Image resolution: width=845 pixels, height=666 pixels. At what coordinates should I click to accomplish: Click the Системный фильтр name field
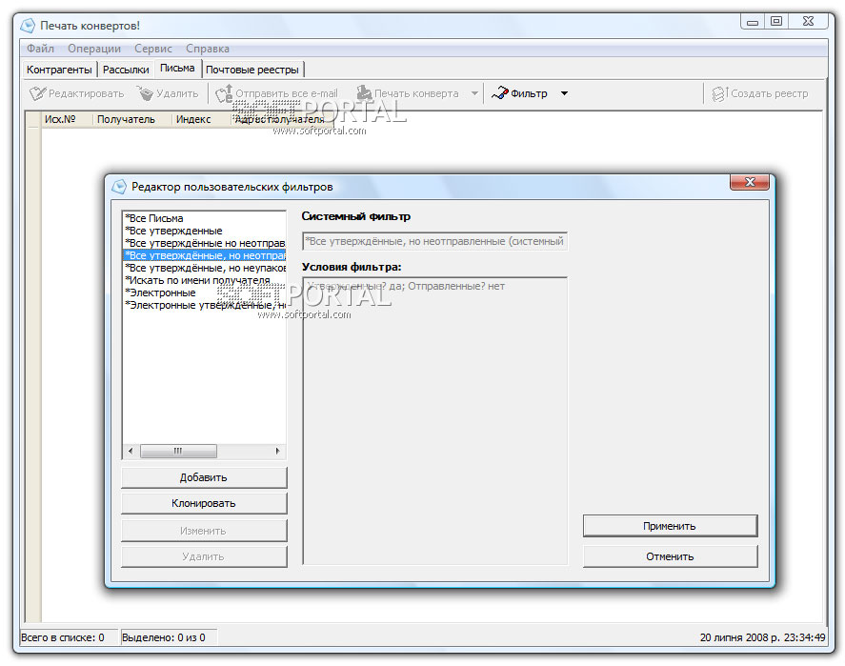tap(435, 241)
